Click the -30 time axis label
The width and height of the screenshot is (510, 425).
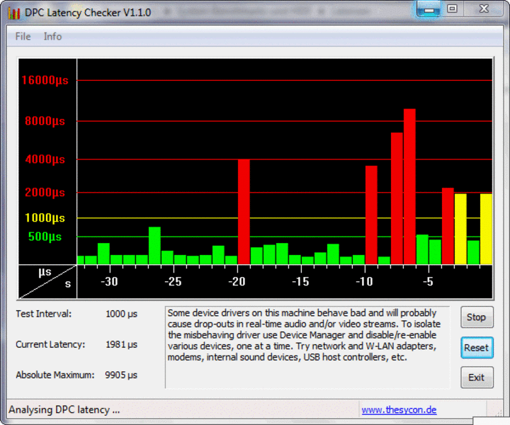click(x=109, y=281)
